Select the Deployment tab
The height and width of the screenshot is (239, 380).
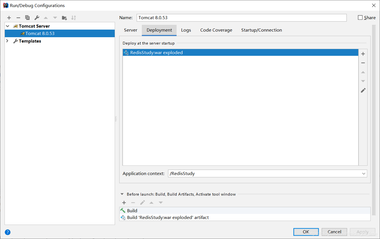pyautogui.click(x=159, y=30)
